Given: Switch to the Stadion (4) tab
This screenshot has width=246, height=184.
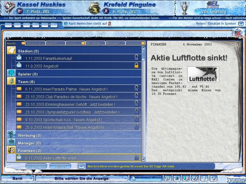Looking at the screenshot, I should pyautogui.click(x=36, y=44).
